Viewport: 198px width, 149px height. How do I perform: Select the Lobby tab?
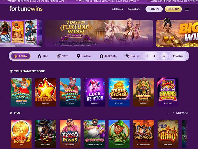(x=21, y=56)
